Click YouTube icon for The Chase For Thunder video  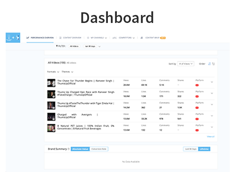tap(197, 85)
